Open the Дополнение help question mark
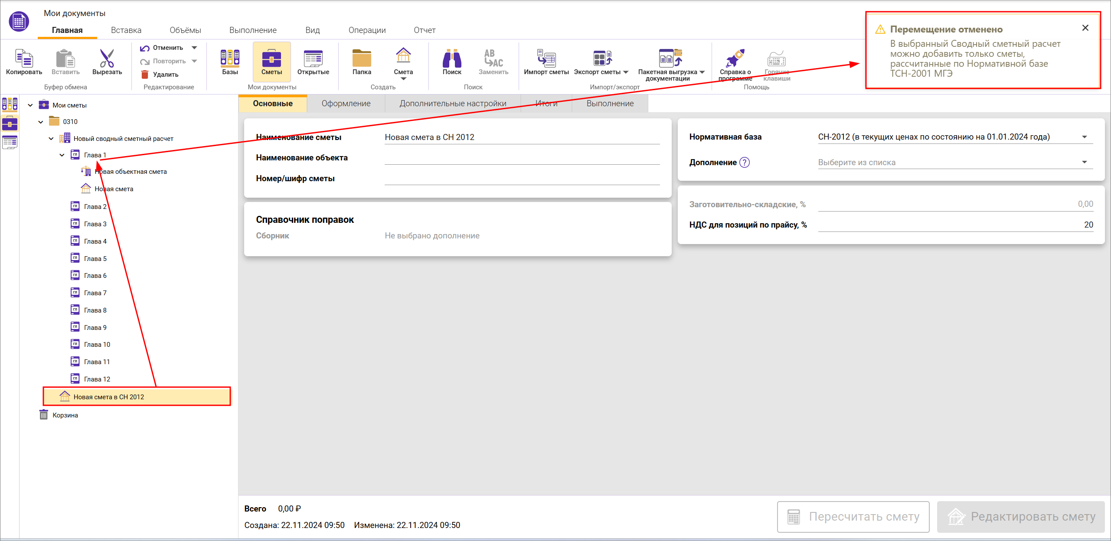This screenshot has height=541, width=1111. pos(745,163)
